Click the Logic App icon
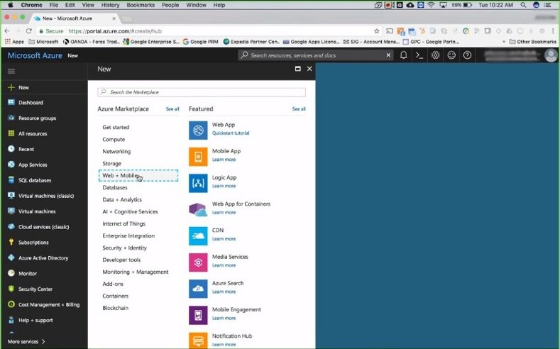 198,183
